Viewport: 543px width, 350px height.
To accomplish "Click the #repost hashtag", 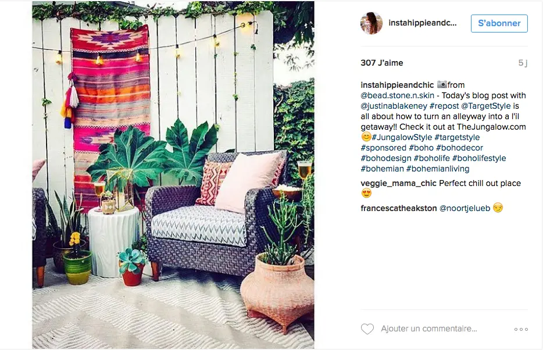I will (444, 106).
